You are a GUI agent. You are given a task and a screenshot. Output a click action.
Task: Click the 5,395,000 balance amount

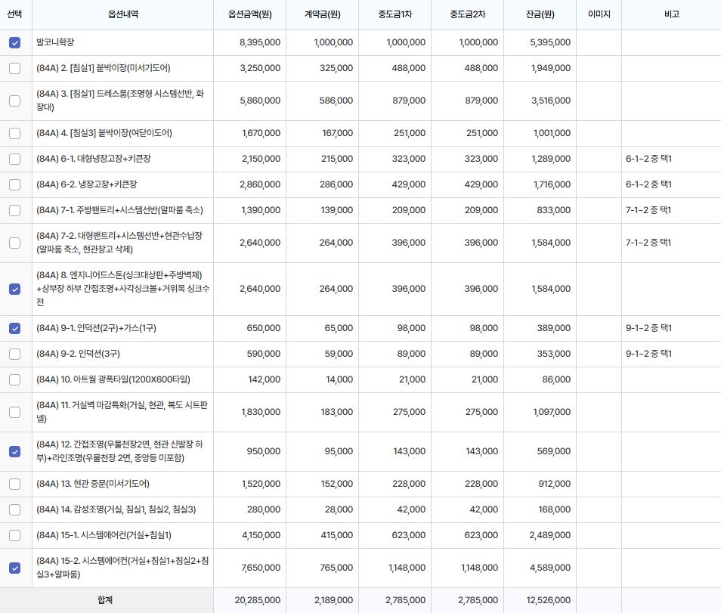pyautogui.click(x=550, y=42)
